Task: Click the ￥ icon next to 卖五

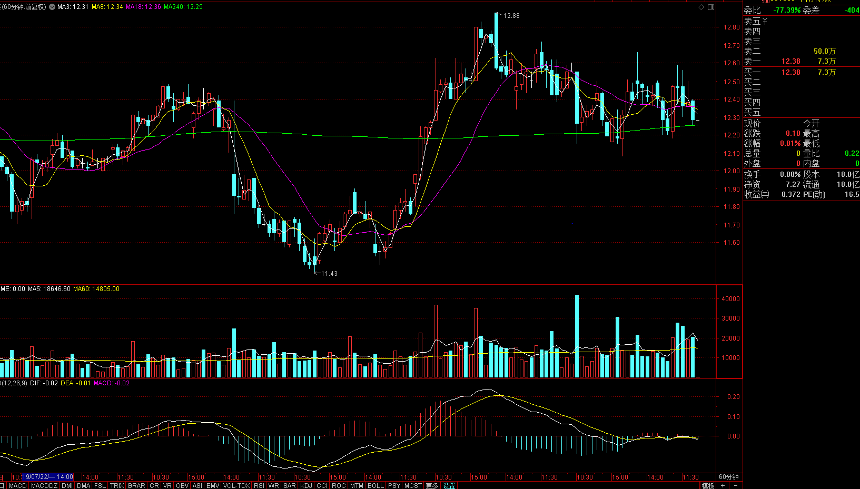Action: 765,21
